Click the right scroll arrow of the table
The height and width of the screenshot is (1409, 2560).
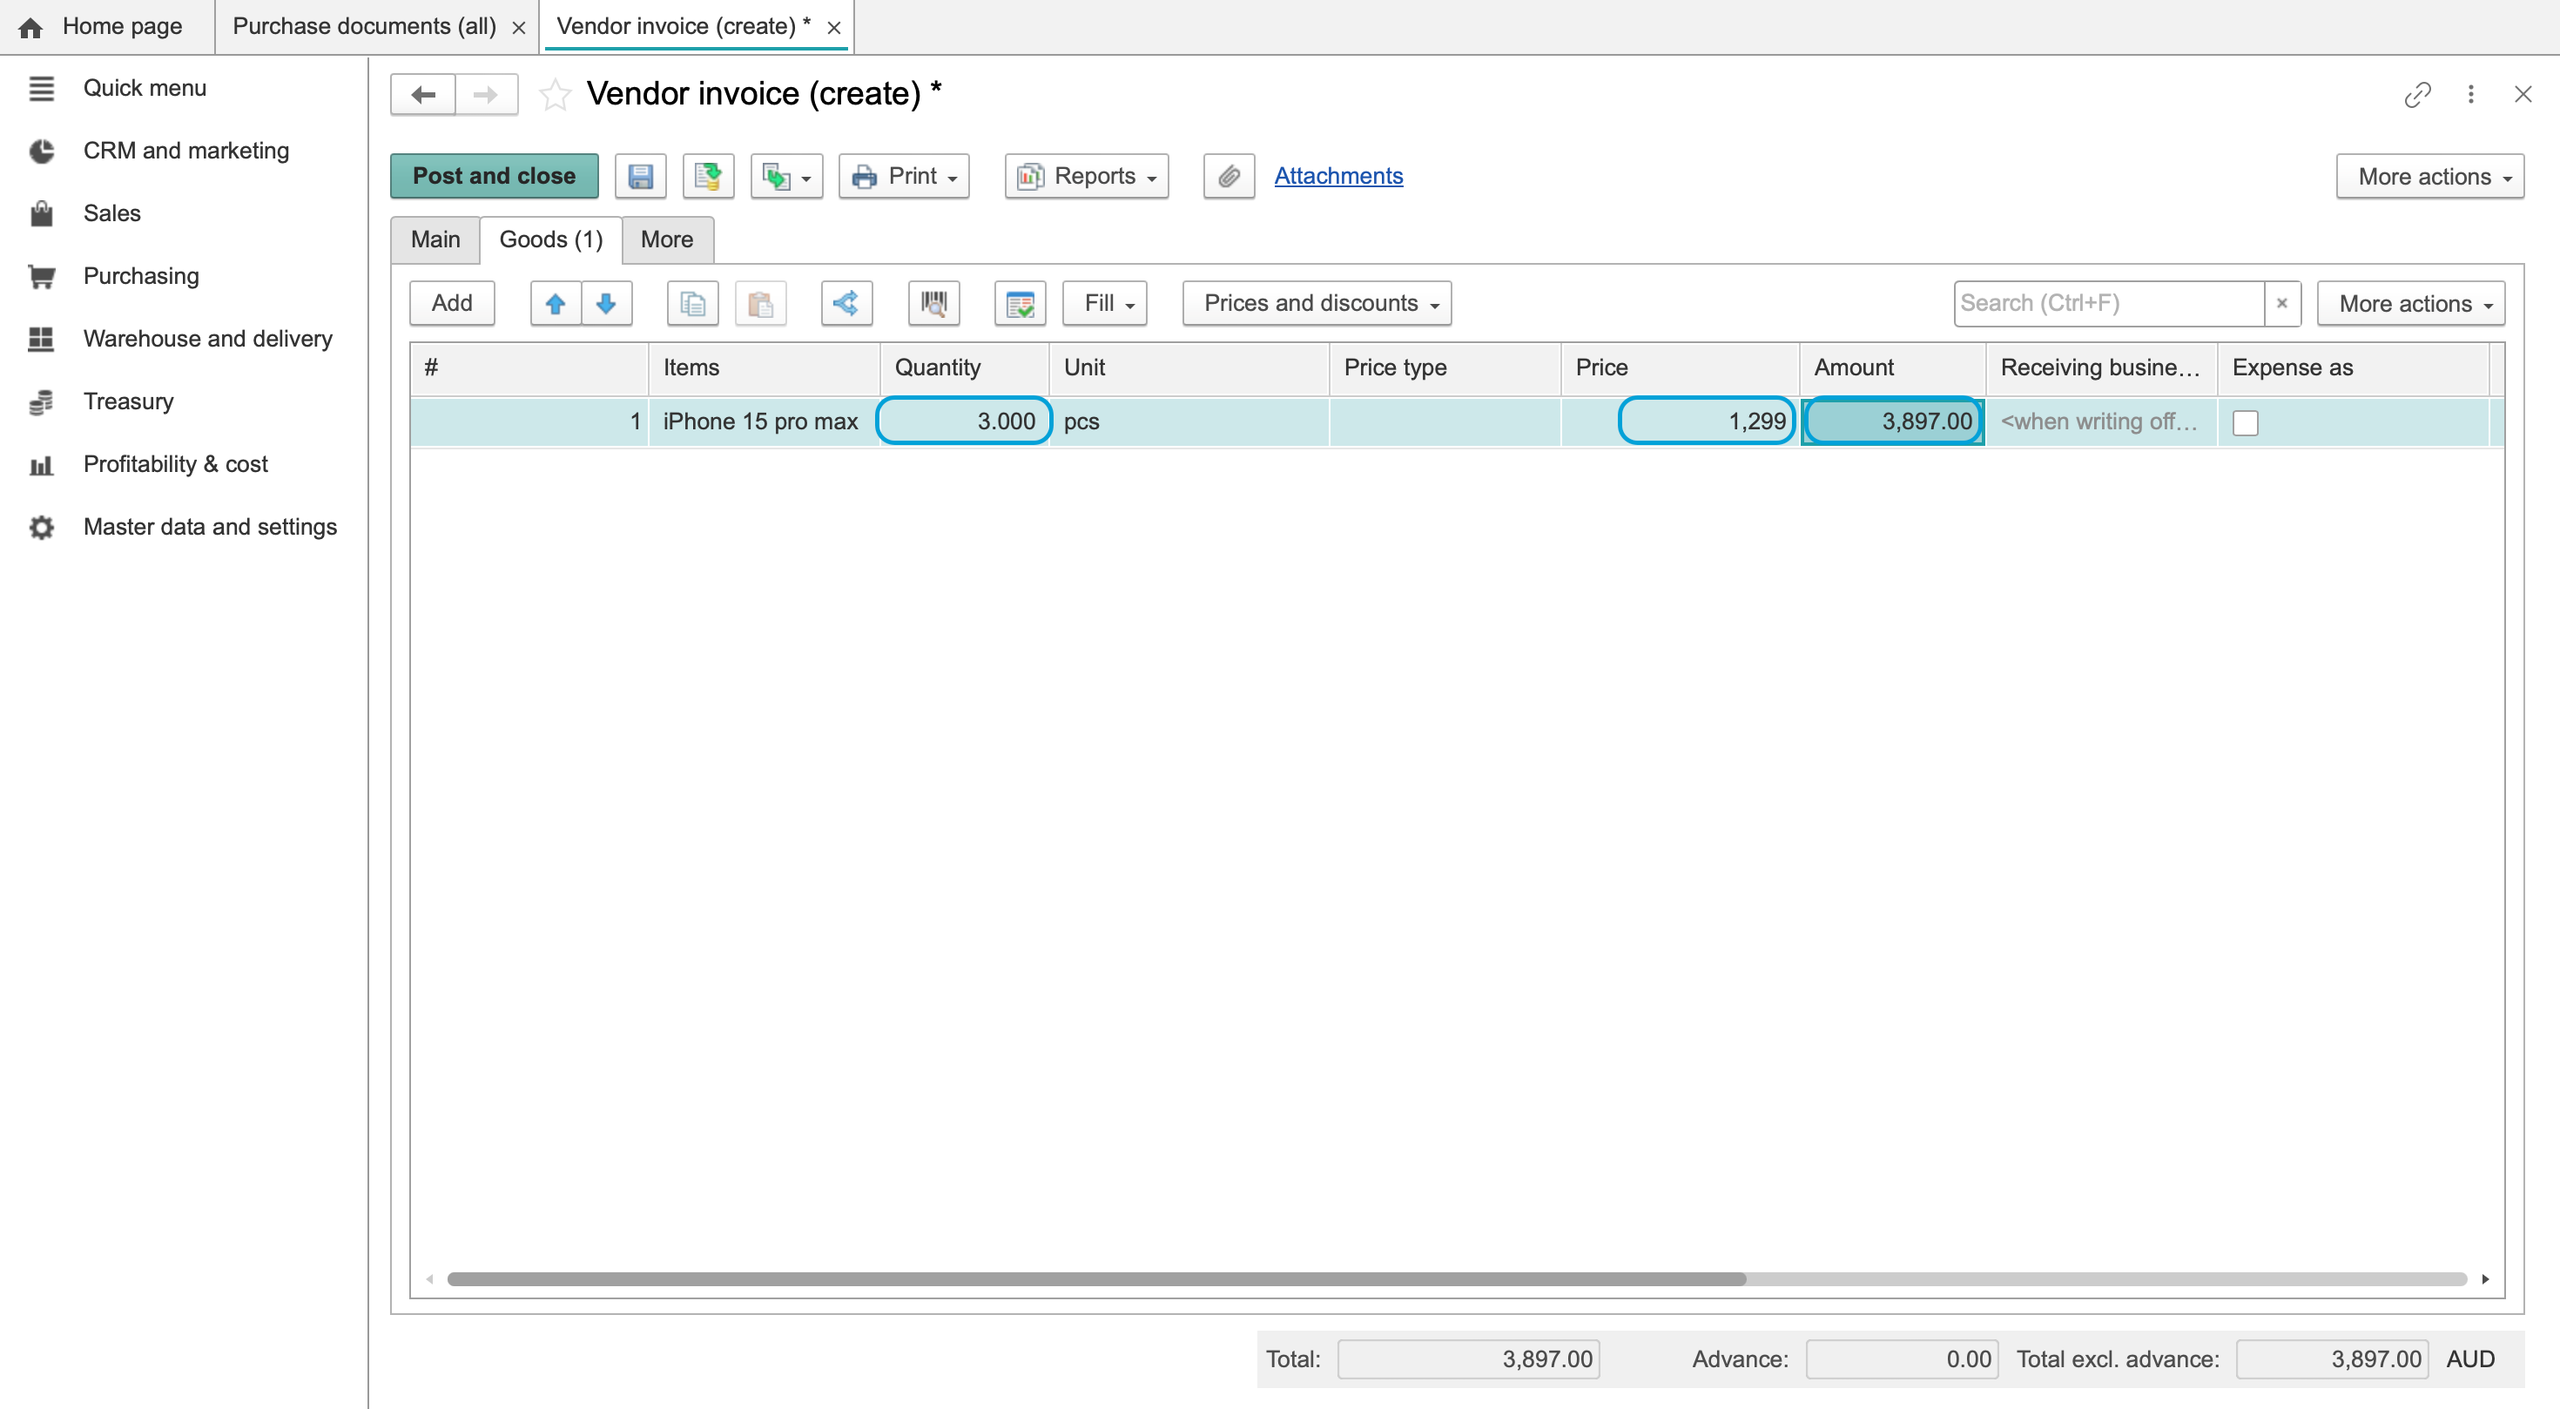pyautogui.click(x=2484, y=1279)
